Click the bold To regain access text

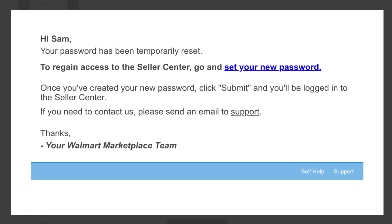coord(131,67)
